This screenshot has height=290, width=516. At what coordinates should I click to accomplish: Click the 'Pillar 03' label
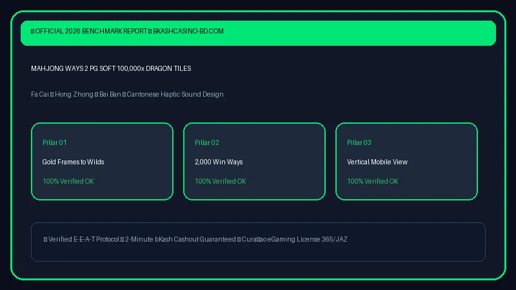click(x=359, y=142)
